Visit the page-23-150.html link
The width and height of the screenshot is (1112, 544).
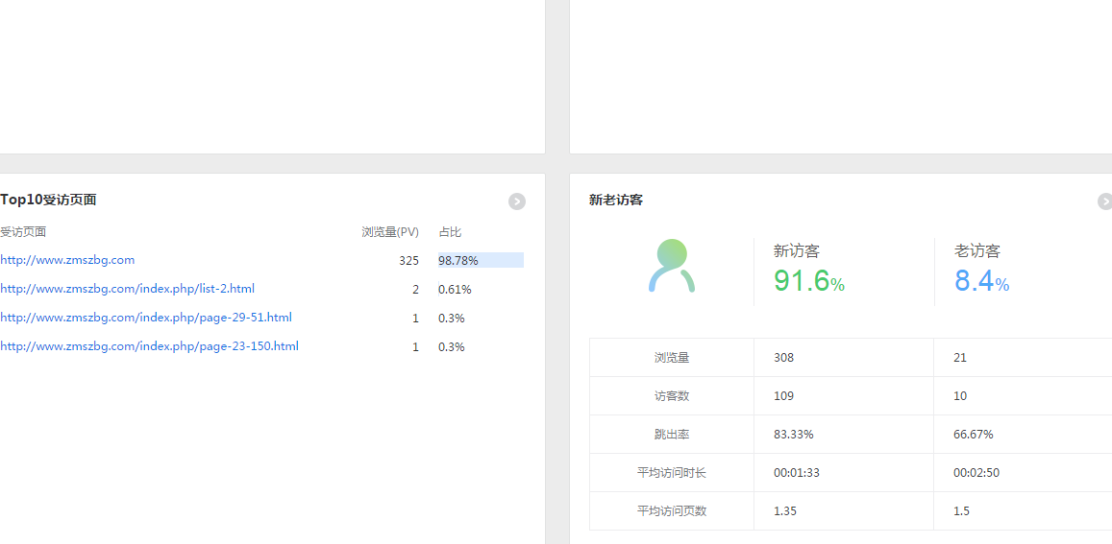coord(149,346)
